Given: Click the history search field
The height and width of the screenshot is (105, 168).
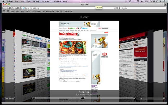Looking at the screenshot, I should pos(152,98).
